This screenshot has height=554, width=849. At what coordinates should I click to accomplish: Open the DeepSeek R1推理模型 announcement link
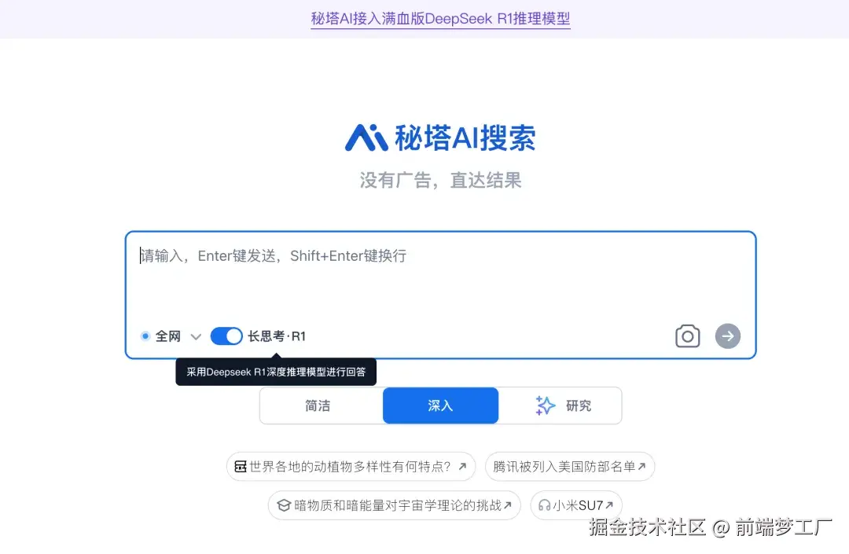440,18
